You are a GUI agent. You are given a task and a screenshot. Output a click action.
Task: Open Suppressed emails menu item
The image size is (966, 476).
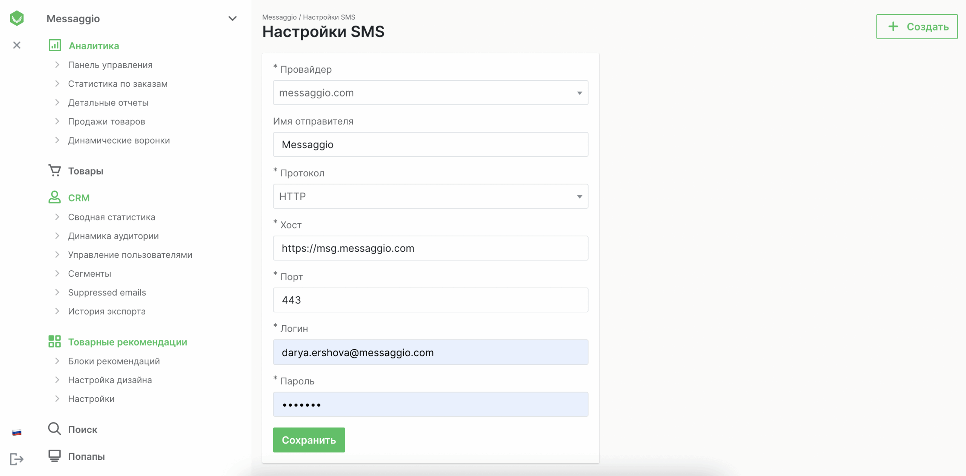pyautogui.click(x=107, y=292)
